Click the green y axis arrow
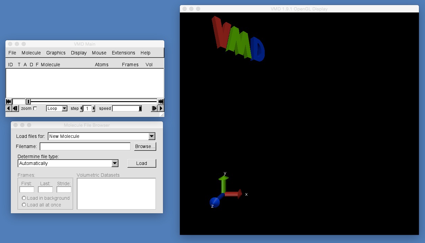 [x=223, y=184]
